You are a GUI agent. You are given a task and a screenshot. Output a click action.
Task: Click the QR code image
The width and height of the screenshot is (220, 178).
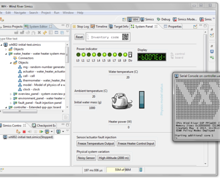(x=125, y=37)
